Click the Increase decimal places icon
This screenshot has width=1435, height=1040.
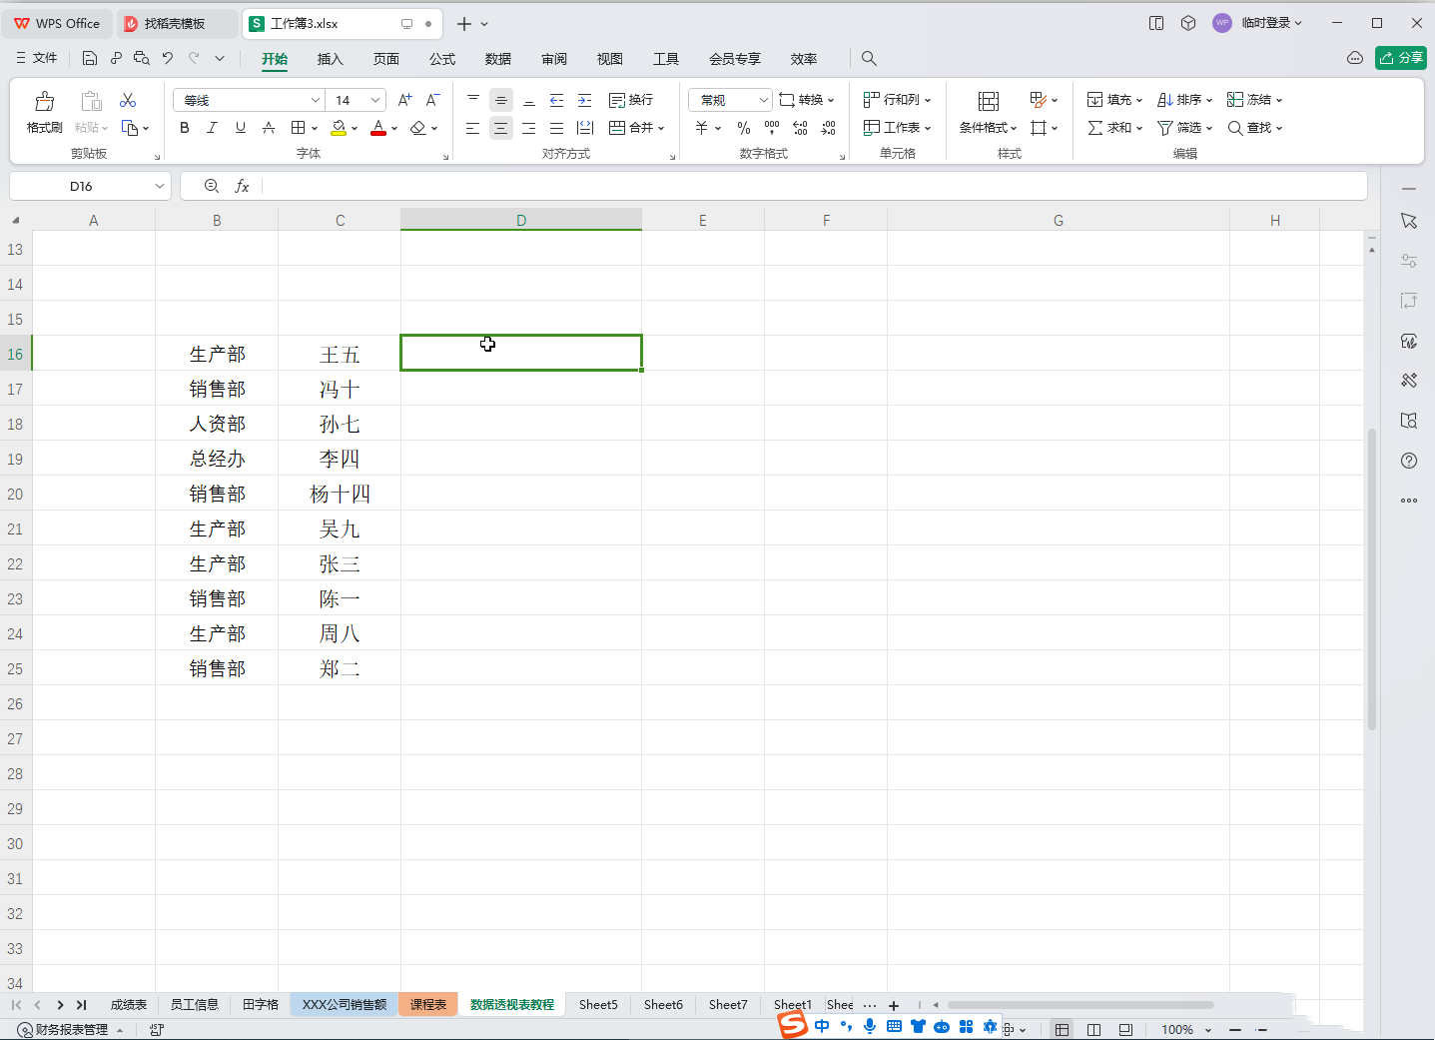(x=800, y=128)
